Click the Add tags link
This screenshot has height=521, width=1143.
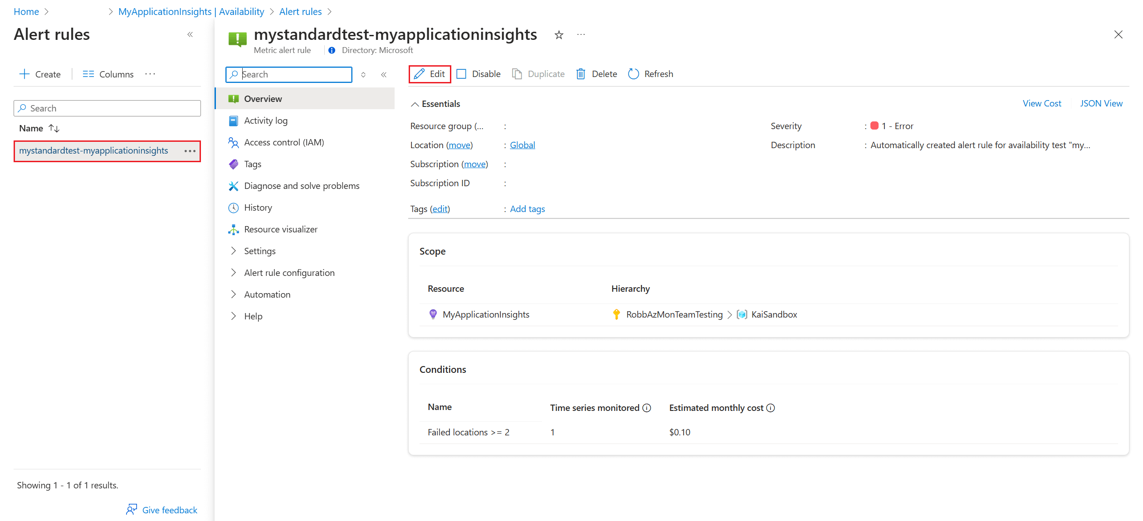click(527, 209)
